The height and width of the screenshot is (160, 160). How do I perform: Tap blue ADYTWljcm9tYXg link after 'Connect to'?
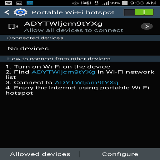[87, 82]
